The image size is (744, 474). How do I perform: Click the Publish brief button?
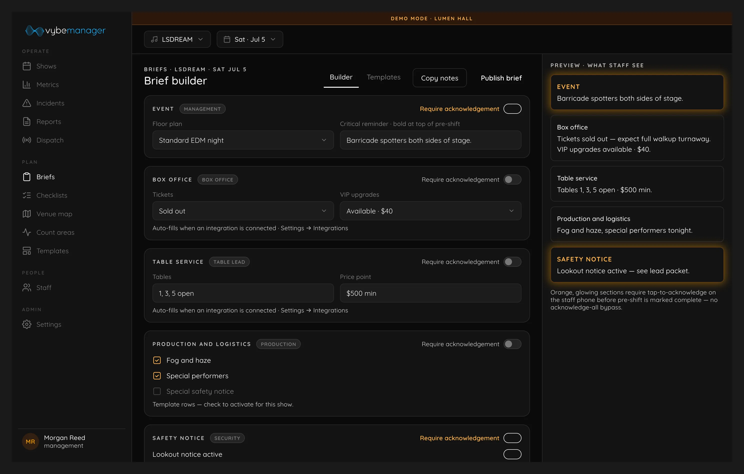pos(501,78)
